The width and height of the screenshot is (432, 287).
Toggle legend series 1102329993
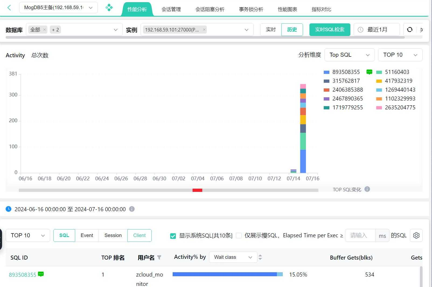click(x=396, y=99)
